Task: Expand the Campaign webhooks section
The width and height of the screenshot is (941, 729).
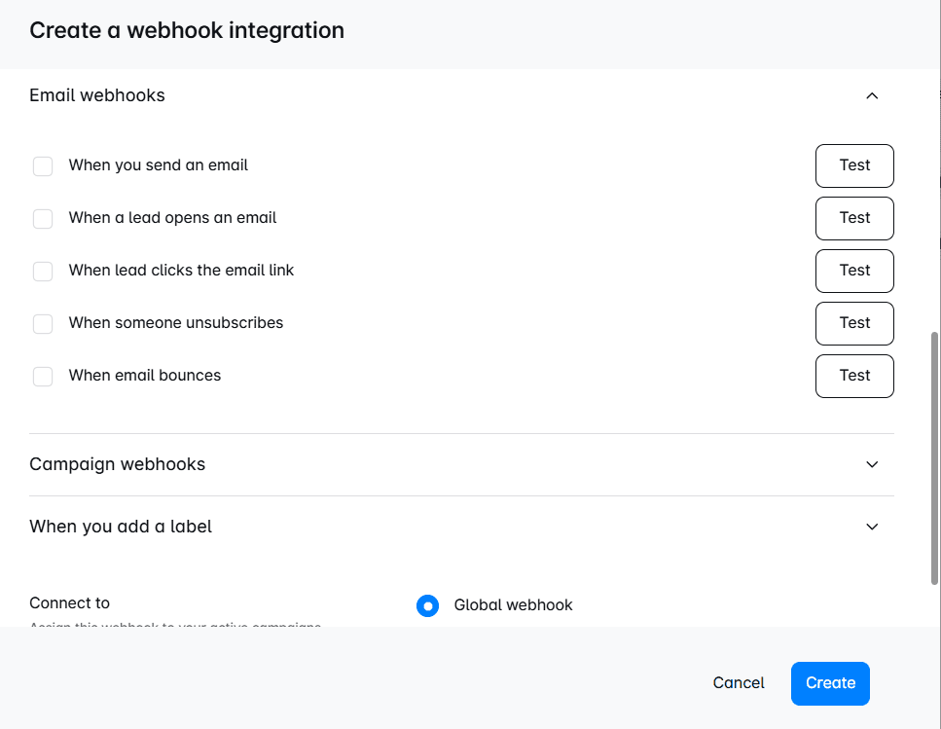Action: (x=872, y=464)
